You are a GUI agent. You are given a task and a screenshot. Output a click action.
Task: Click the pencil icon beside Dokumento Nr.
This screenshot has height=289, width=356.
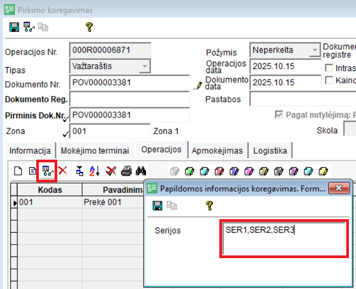tap(198, 84)
